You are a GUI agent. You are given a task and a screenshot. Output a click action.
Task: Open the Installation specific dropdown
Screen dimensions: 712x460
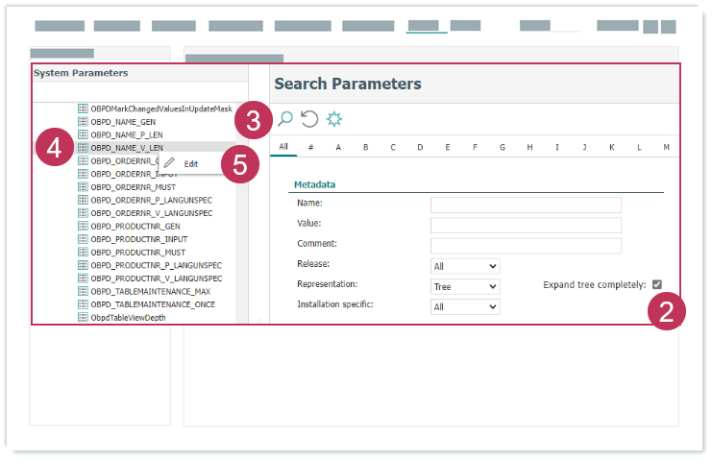pyautogui.click(x=465, y=307)
